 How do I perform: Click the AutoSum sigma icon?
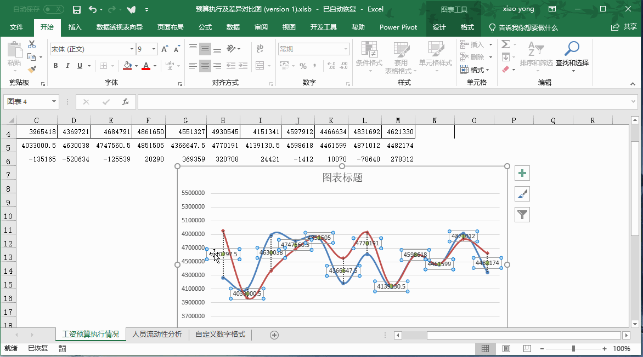click(x=506, y=44)
